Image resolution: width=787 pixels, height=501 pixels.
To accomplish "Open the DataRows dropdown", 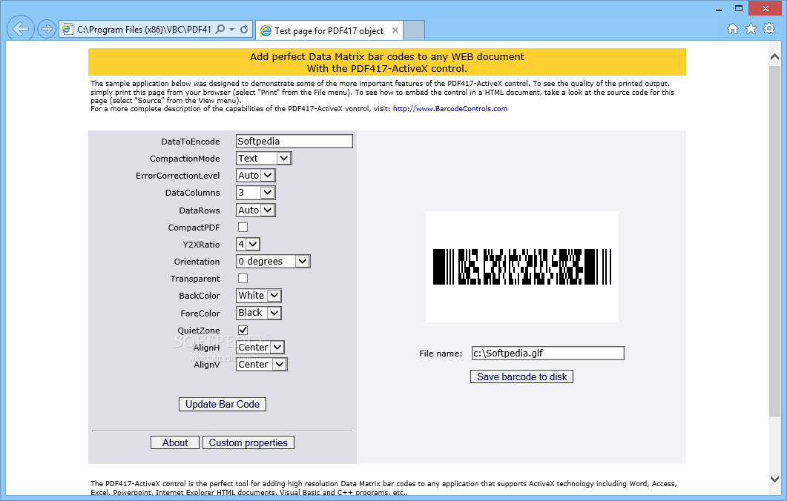I will pos(255,210).
